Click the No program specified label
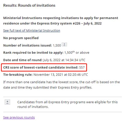Image resolution: width=127 pixels, height=123 pixels. click(21, 38)
